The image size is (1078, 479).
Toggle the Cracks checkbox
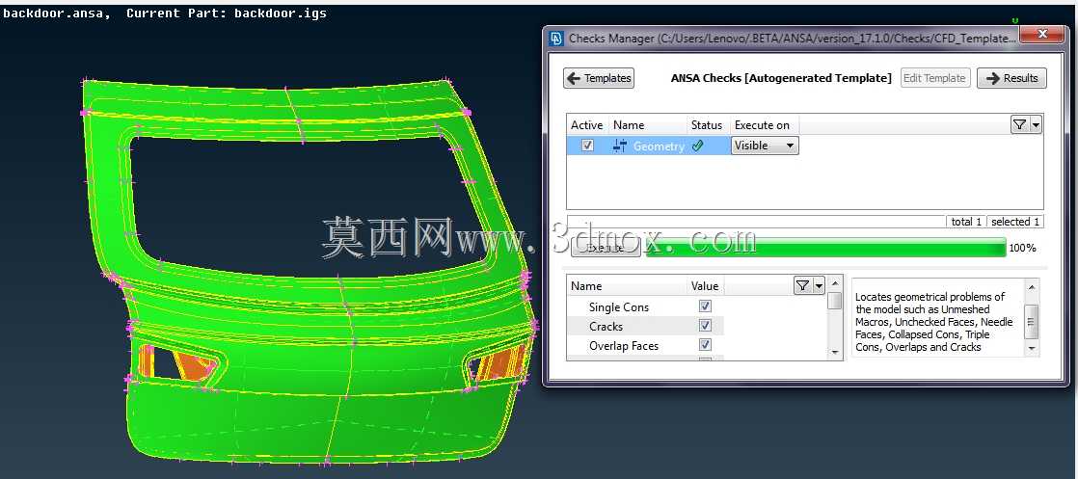705,325
